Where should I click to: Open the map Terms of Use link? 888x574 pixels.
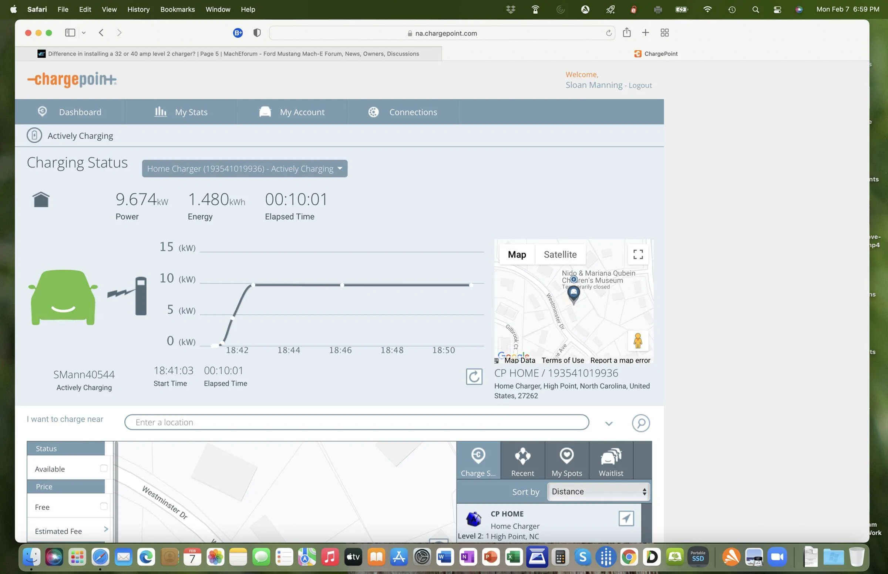tap(562, 361)
